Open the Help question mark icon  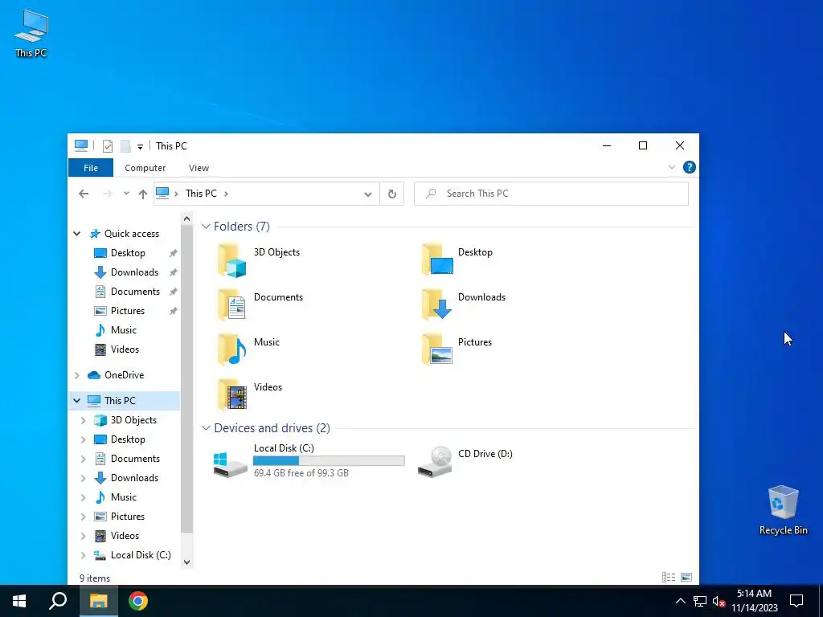click(689, 167)
